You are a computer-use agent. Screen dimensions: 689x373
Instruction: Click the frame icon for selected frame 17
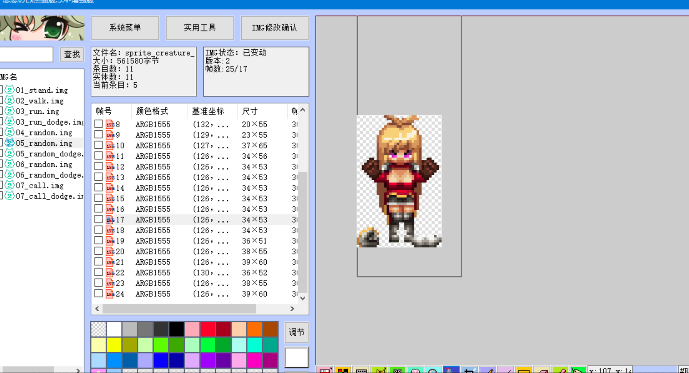[x=110, y=219]
